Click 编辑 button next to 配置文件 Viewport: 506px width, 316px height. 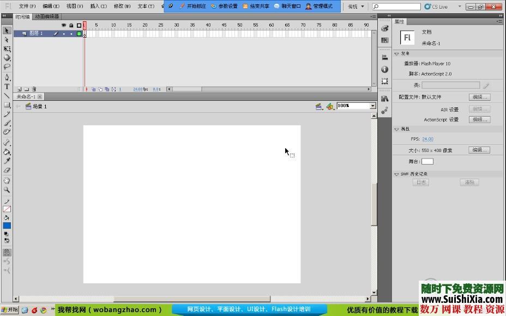coord(479,97)
